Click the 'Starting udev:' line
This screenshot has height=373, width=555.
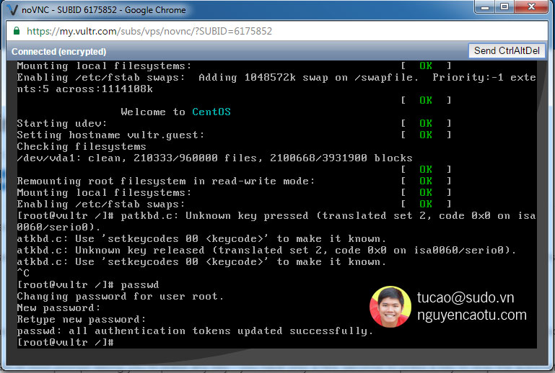click(62, 124)
